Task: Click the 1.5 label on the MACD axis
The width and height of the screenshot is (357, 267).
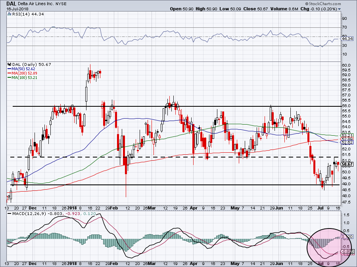Action: point(347,215)
